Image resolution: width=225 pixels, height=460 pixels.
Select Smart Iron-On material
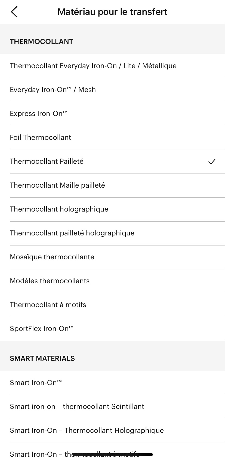tap(36, 383)
